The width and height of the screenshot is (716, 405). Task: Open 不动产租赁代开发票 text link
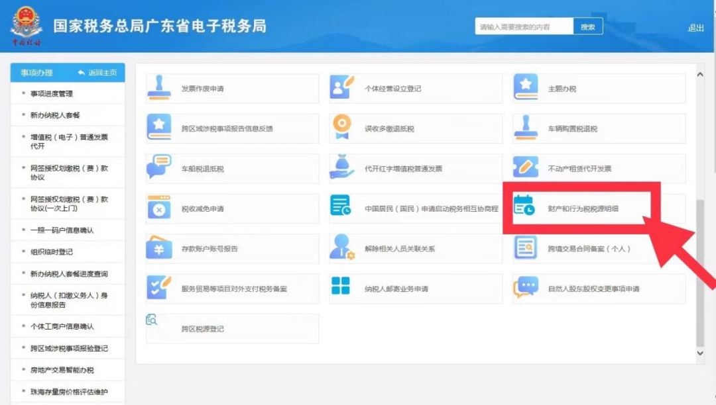[x=579, y=169]
